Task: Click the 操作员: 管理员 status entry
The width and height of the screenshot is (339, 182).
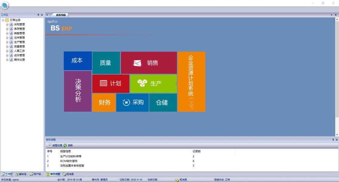Action: [100, 179]
